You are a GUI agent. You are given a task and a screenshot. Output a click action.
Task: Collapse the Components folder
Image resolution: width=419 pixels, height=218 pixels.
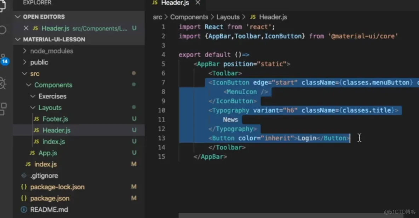[x=29, y=85]
